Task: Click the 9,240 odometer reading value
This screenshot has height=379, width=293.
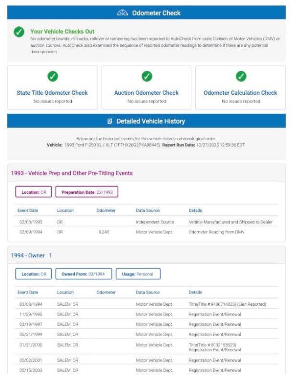Action: point(104,232)
